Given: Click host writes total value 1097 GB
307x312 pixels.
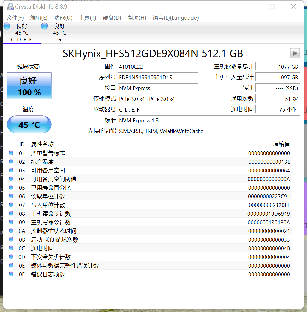Looking at the screenshot, I should tap(277, 77).
